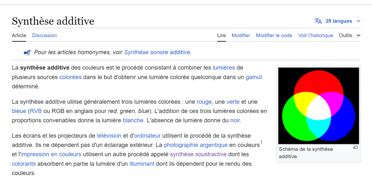Open the Modifier tab
Viewport: 372px width, 185px height.
241,35
